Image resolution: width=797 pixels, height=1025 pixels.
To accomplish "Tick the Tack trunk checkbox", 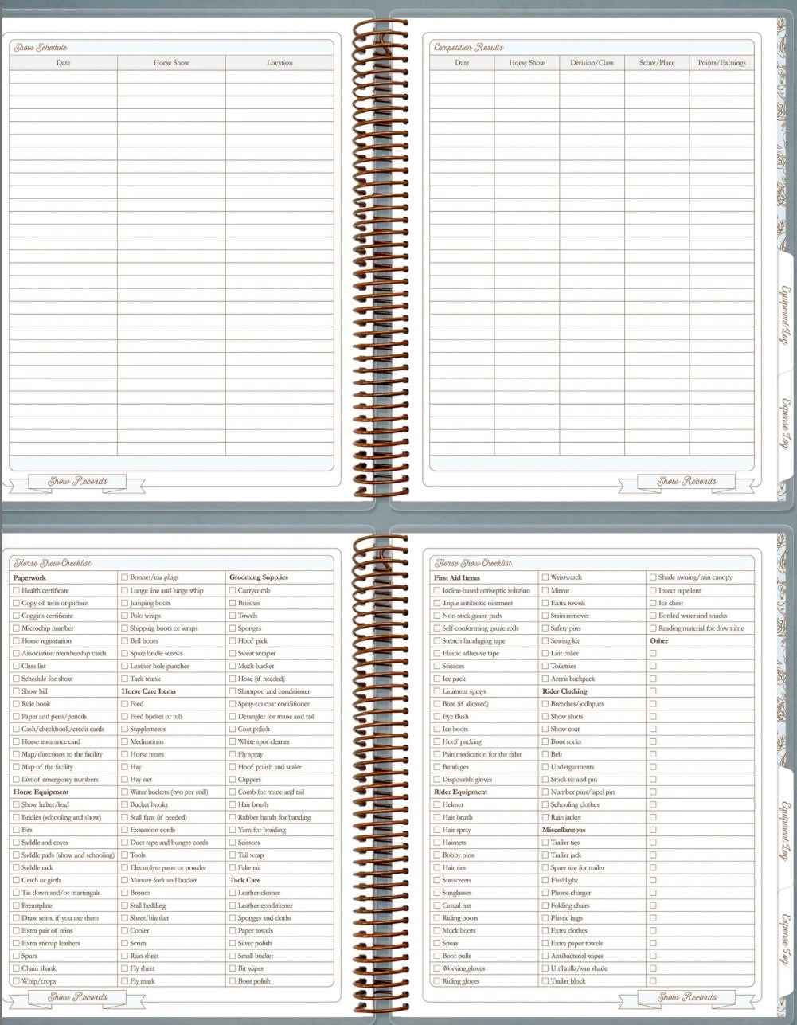I will pos(125,679).
